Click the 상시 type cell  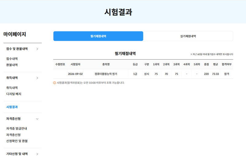coord(147,74)
